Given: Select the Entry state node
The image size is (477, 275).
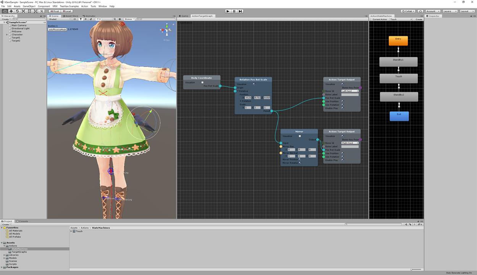Looking at the screenshot, I should coord(398,40).
